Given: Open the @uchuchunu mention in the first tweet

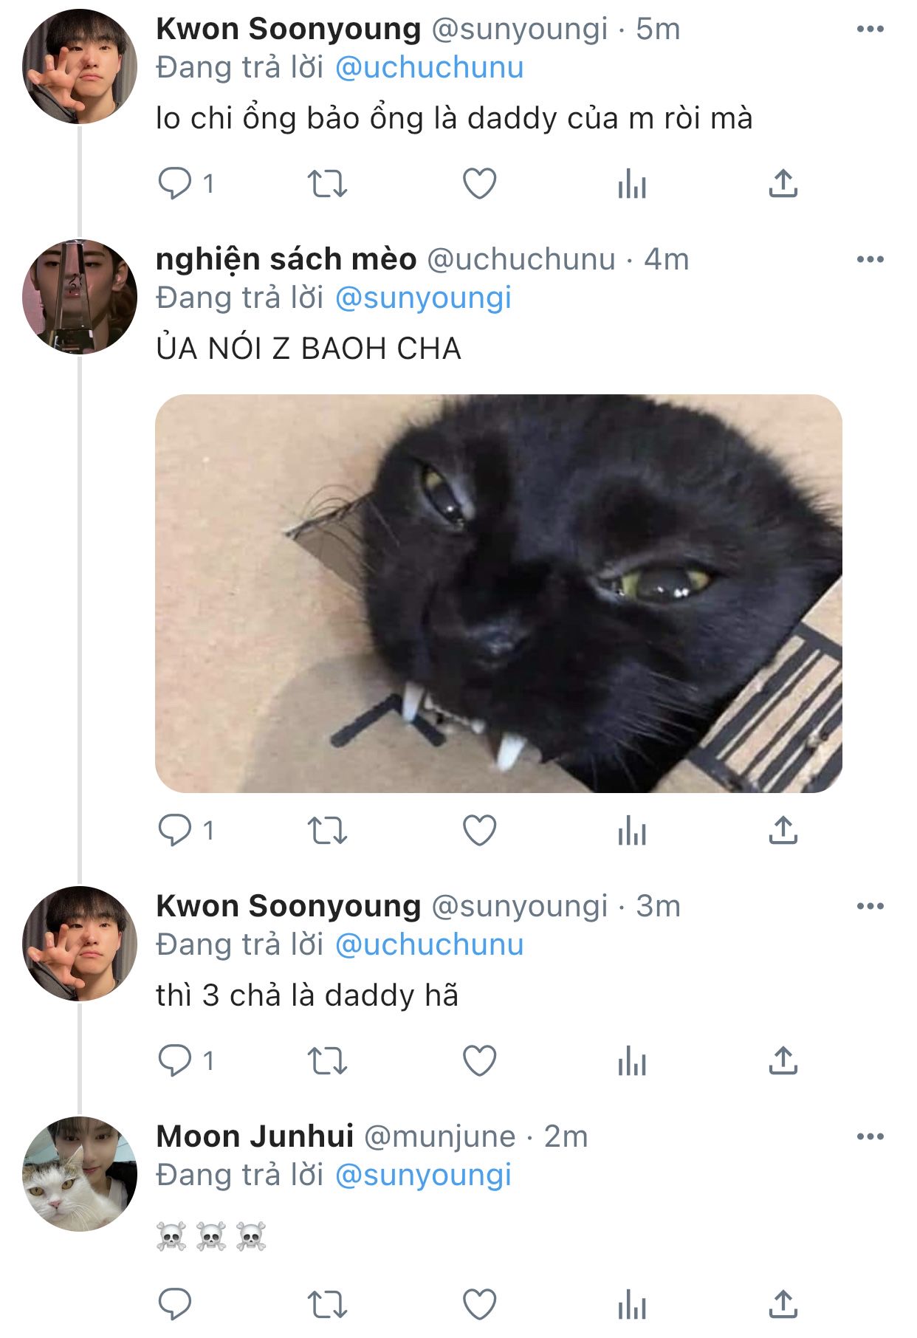Looking at the screenshot, I should pyautogui.click(x=430, y=67).
